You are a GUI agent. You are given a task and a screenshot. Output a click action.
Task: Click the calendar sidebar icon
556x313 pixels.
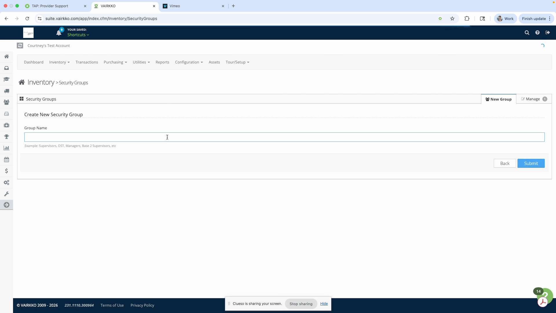point(6,160)
